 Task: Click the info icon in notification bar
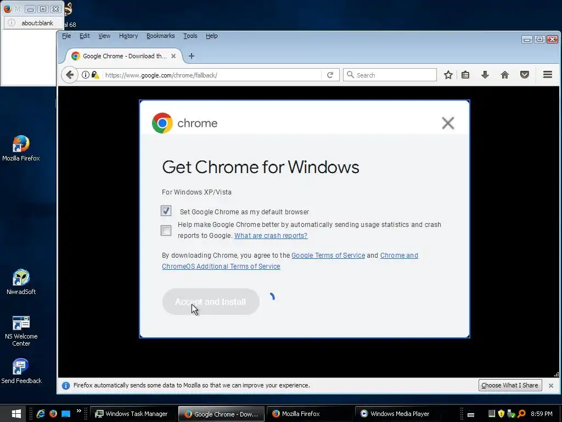(x=66, y=385)
